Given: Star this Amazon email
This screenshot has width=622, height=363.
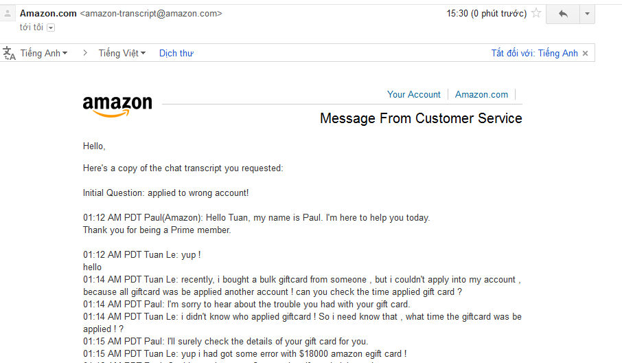Looking at the screenshot, I should (x=536, y=13).
